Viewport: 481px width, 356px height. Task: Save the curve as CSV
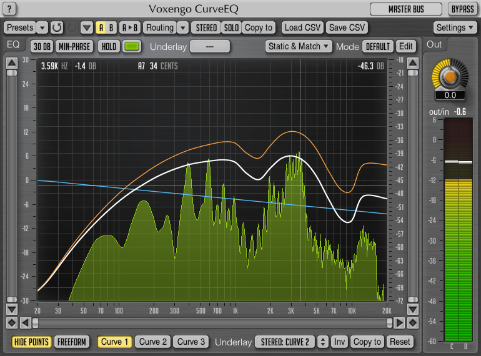tap(347, 27)
